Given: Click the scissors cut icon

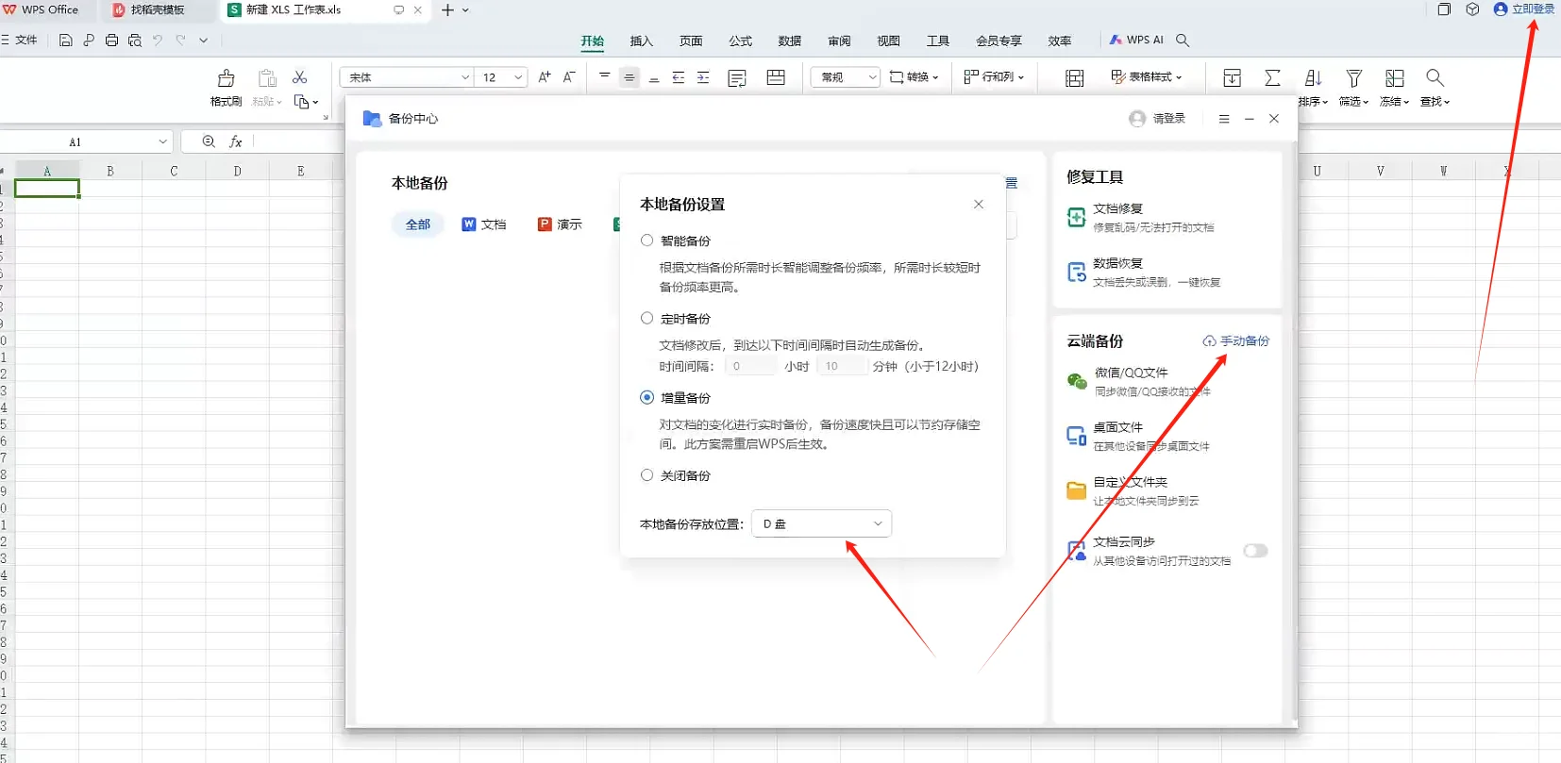Looking at the screenshot, I should pyautogui.click(x=300, y=77).
